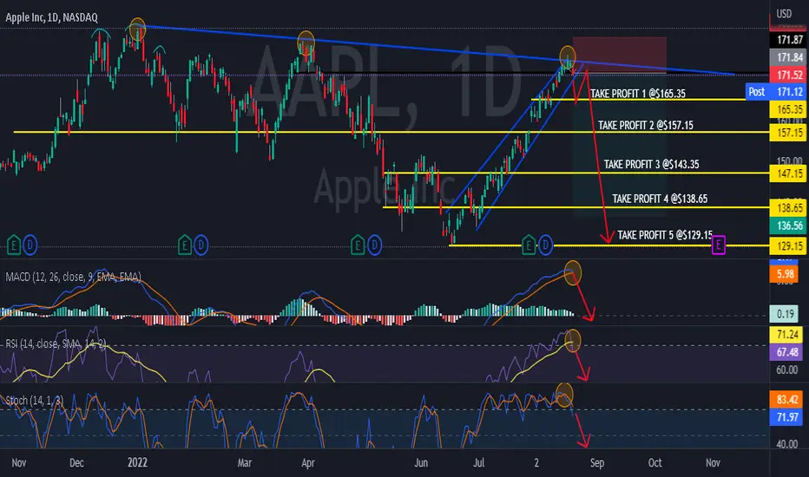Click the Dec label on time axis
The image size is (809, 477).
tap(76, 462)
